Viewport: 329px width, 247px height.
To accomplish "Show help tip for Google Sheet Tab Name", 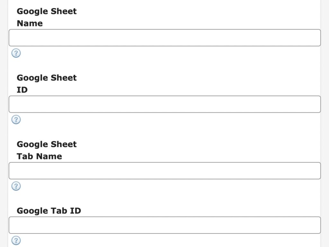I will (16, 186).
